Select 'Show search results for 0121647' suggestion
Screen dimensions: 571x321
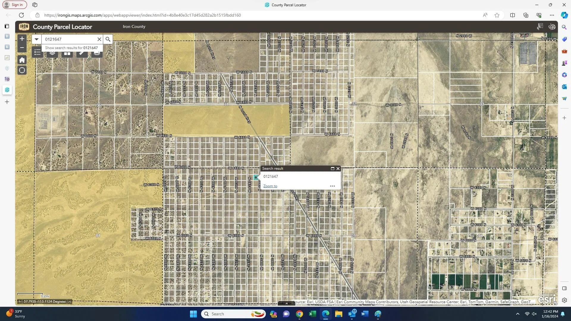pos(71,48)
